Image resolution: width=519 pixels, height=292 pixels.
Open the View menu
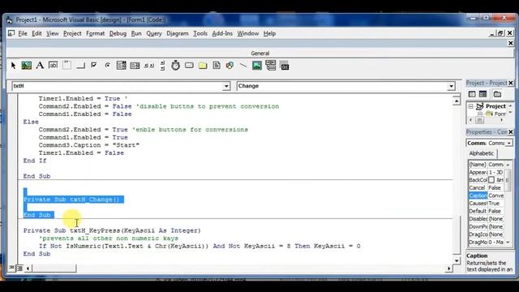[52, 33]
